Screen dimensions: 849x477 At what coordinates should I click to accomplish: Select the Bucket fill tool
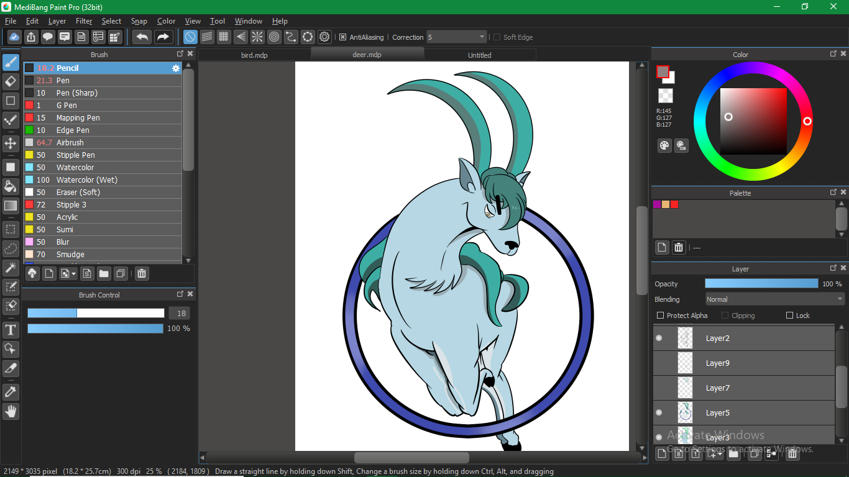11,186
